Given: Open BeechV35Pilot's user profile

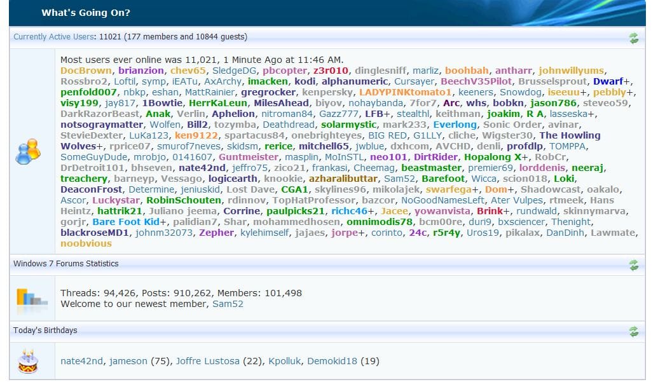Looking at the screenshot, I should [476, 81].
